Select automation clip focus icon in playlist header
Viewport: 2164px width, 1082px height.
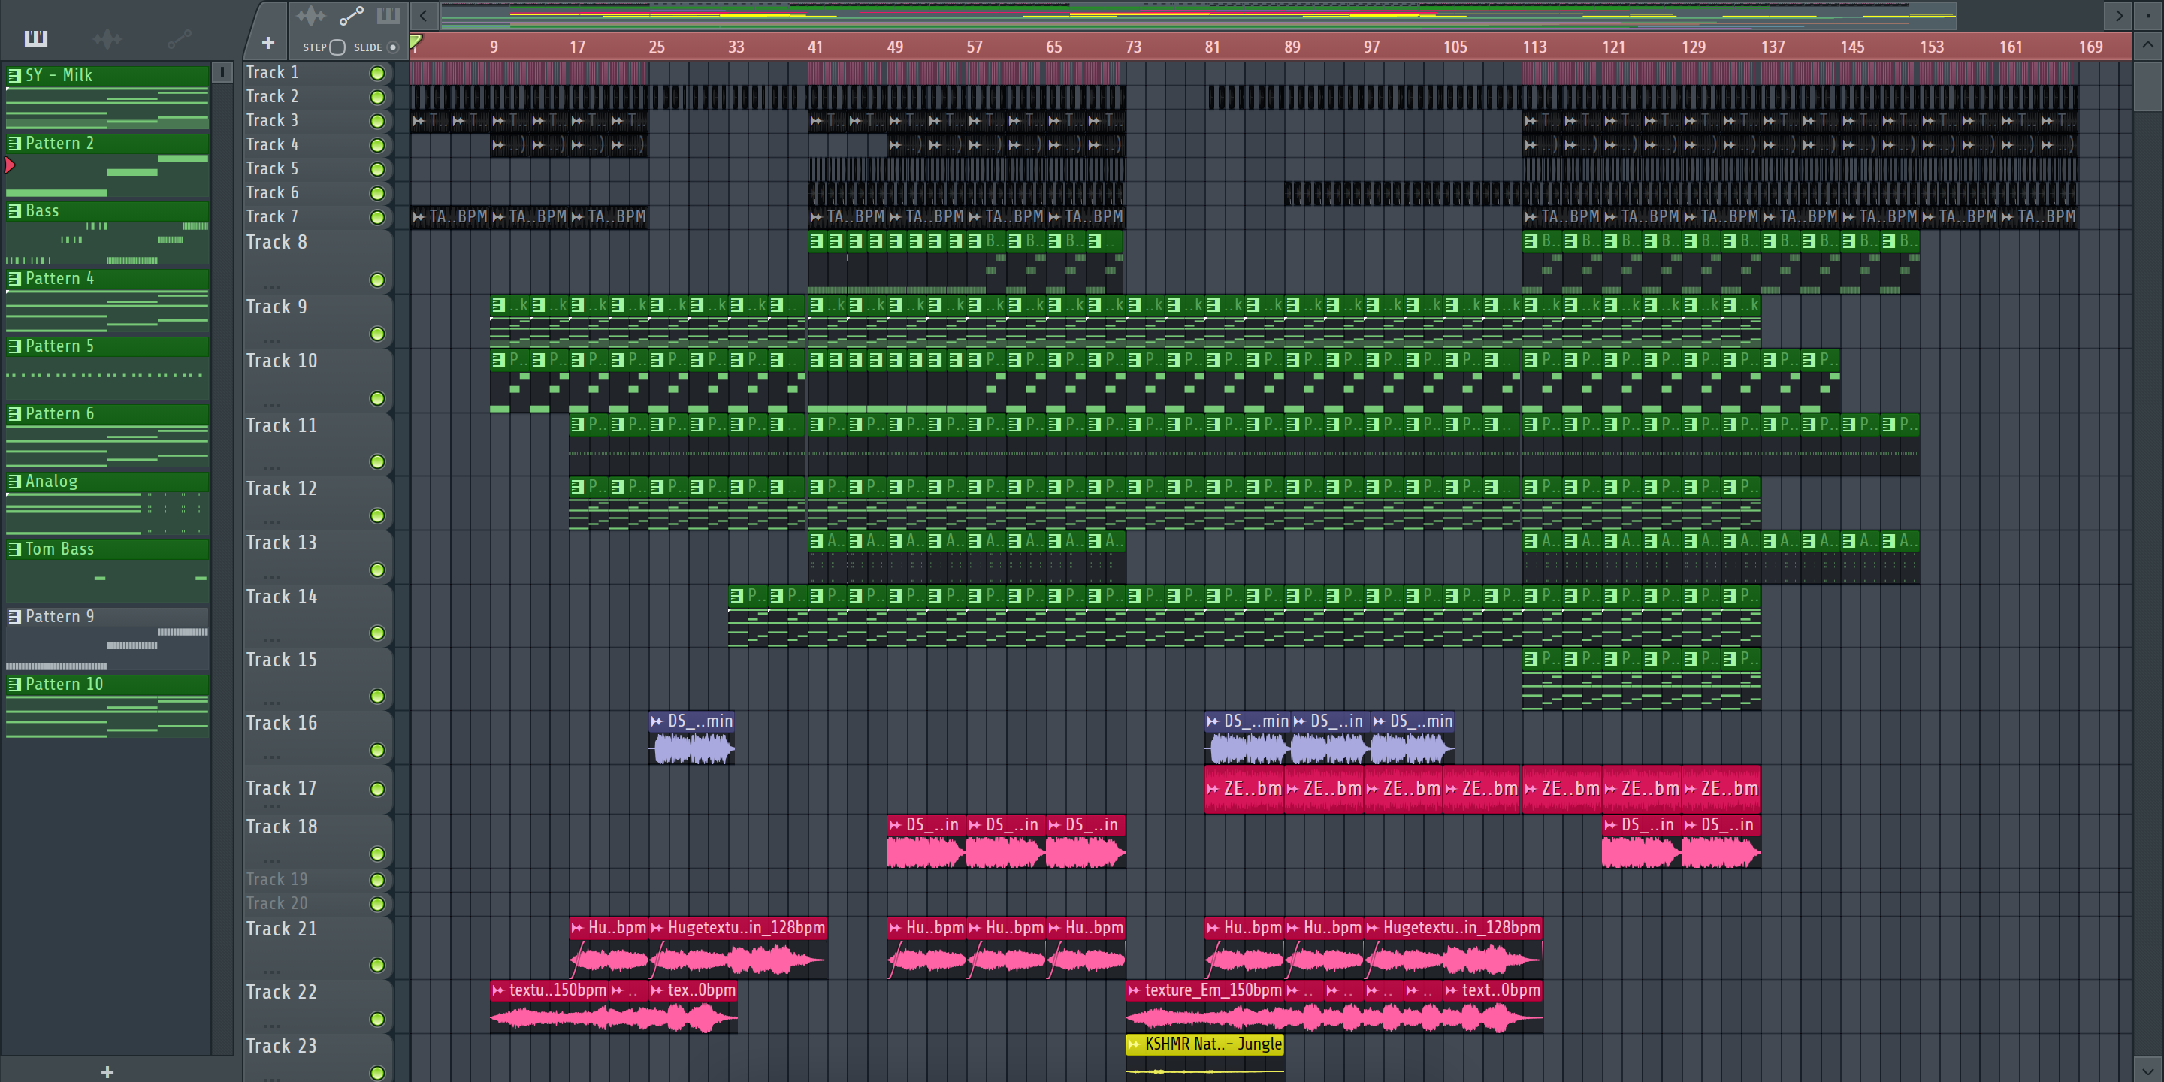(350, 15)
